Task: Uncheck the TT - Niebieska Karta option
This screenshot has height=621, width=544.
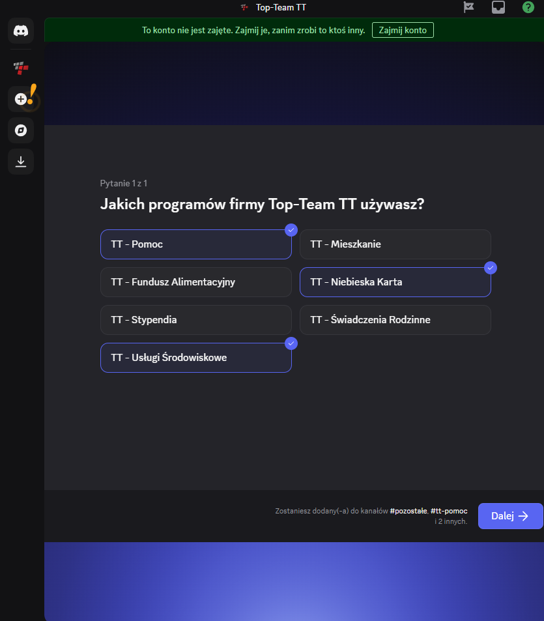Action: click(x=395, y=282)
